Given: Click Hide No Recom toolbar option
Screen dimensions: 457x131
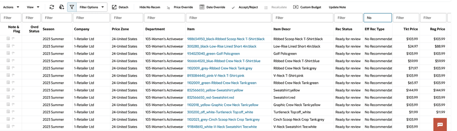Looking at the screenshot, I should point(150,7).
